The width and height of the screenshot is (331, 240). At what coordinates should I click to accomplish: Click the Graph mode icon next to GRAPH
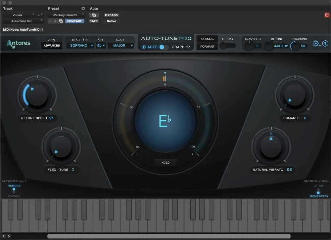(x=188, y=47)
